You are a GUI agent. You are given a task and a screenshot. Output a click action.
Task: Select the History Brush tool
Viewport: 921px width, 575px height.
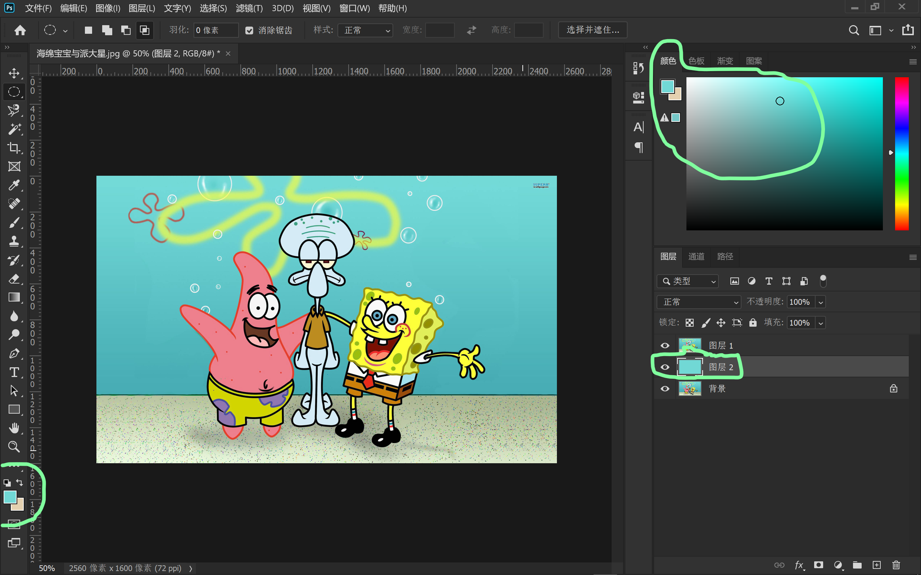(x=14, y=260)
